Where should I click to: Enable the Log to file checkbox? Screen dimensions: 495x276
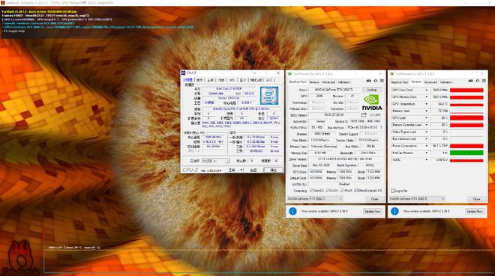pos(393,191)
